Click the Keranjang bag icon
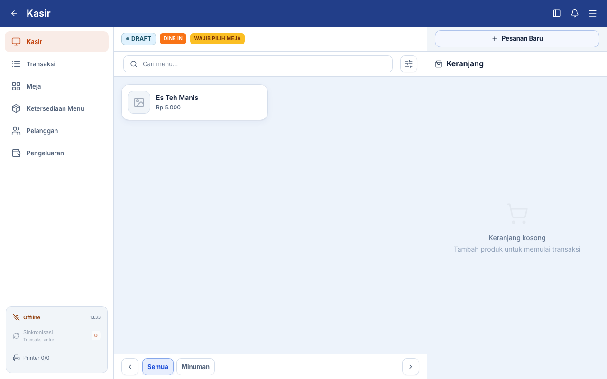 (x=439, y=64)
